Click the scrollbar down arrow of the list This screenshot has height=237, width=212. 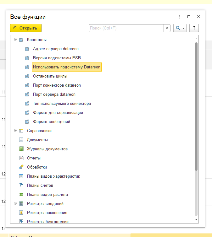click(196, 220)
